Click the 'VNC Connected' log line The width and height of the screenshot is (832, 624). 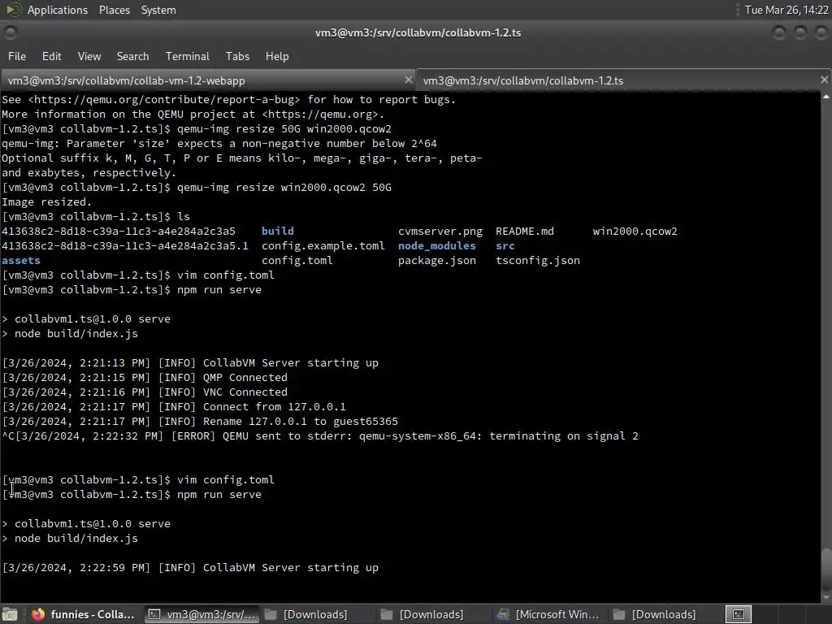point(145,392)
